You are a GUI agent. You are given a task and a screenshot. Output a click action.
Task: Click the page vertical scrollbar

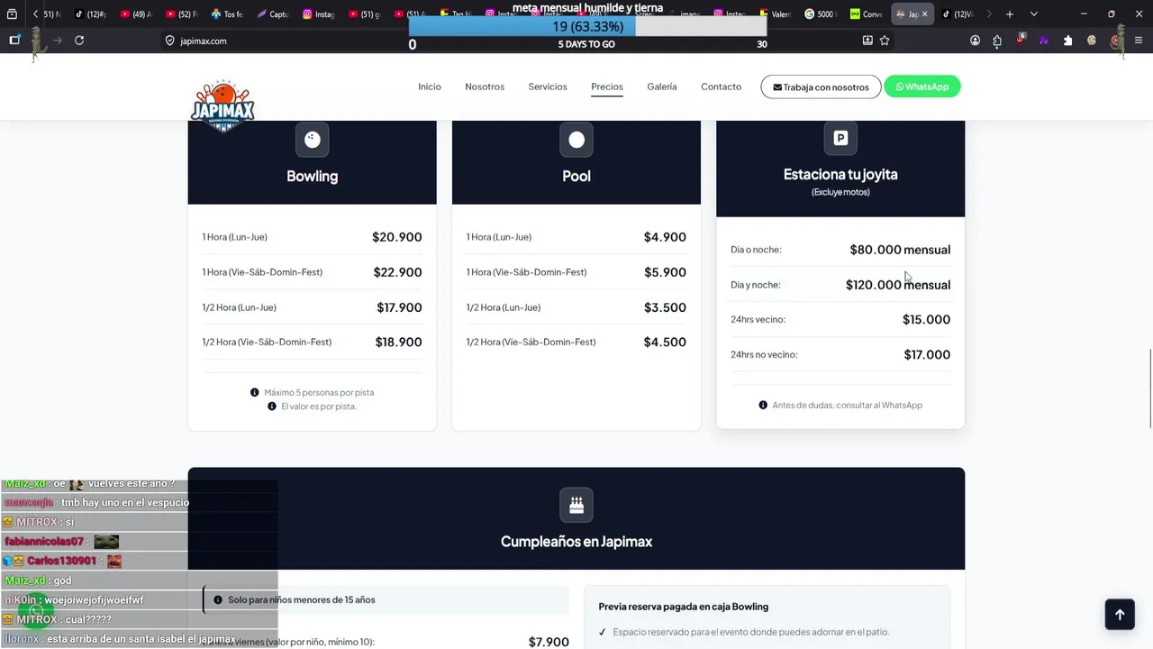1148,388
